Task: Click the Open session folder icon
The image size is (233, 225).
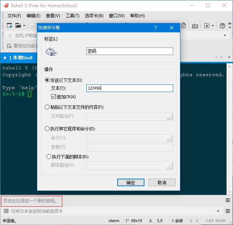Action: 18,26
